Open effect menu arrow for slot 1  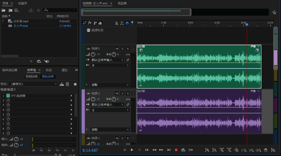point(71,96)
